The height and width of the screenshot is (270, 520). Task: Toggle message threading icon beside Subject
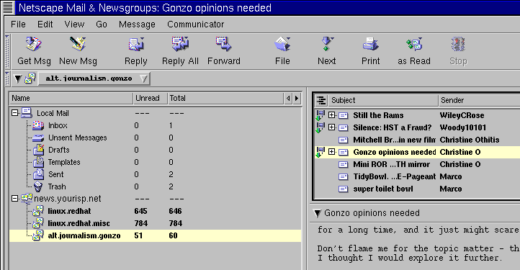click(x=321, y=100)
